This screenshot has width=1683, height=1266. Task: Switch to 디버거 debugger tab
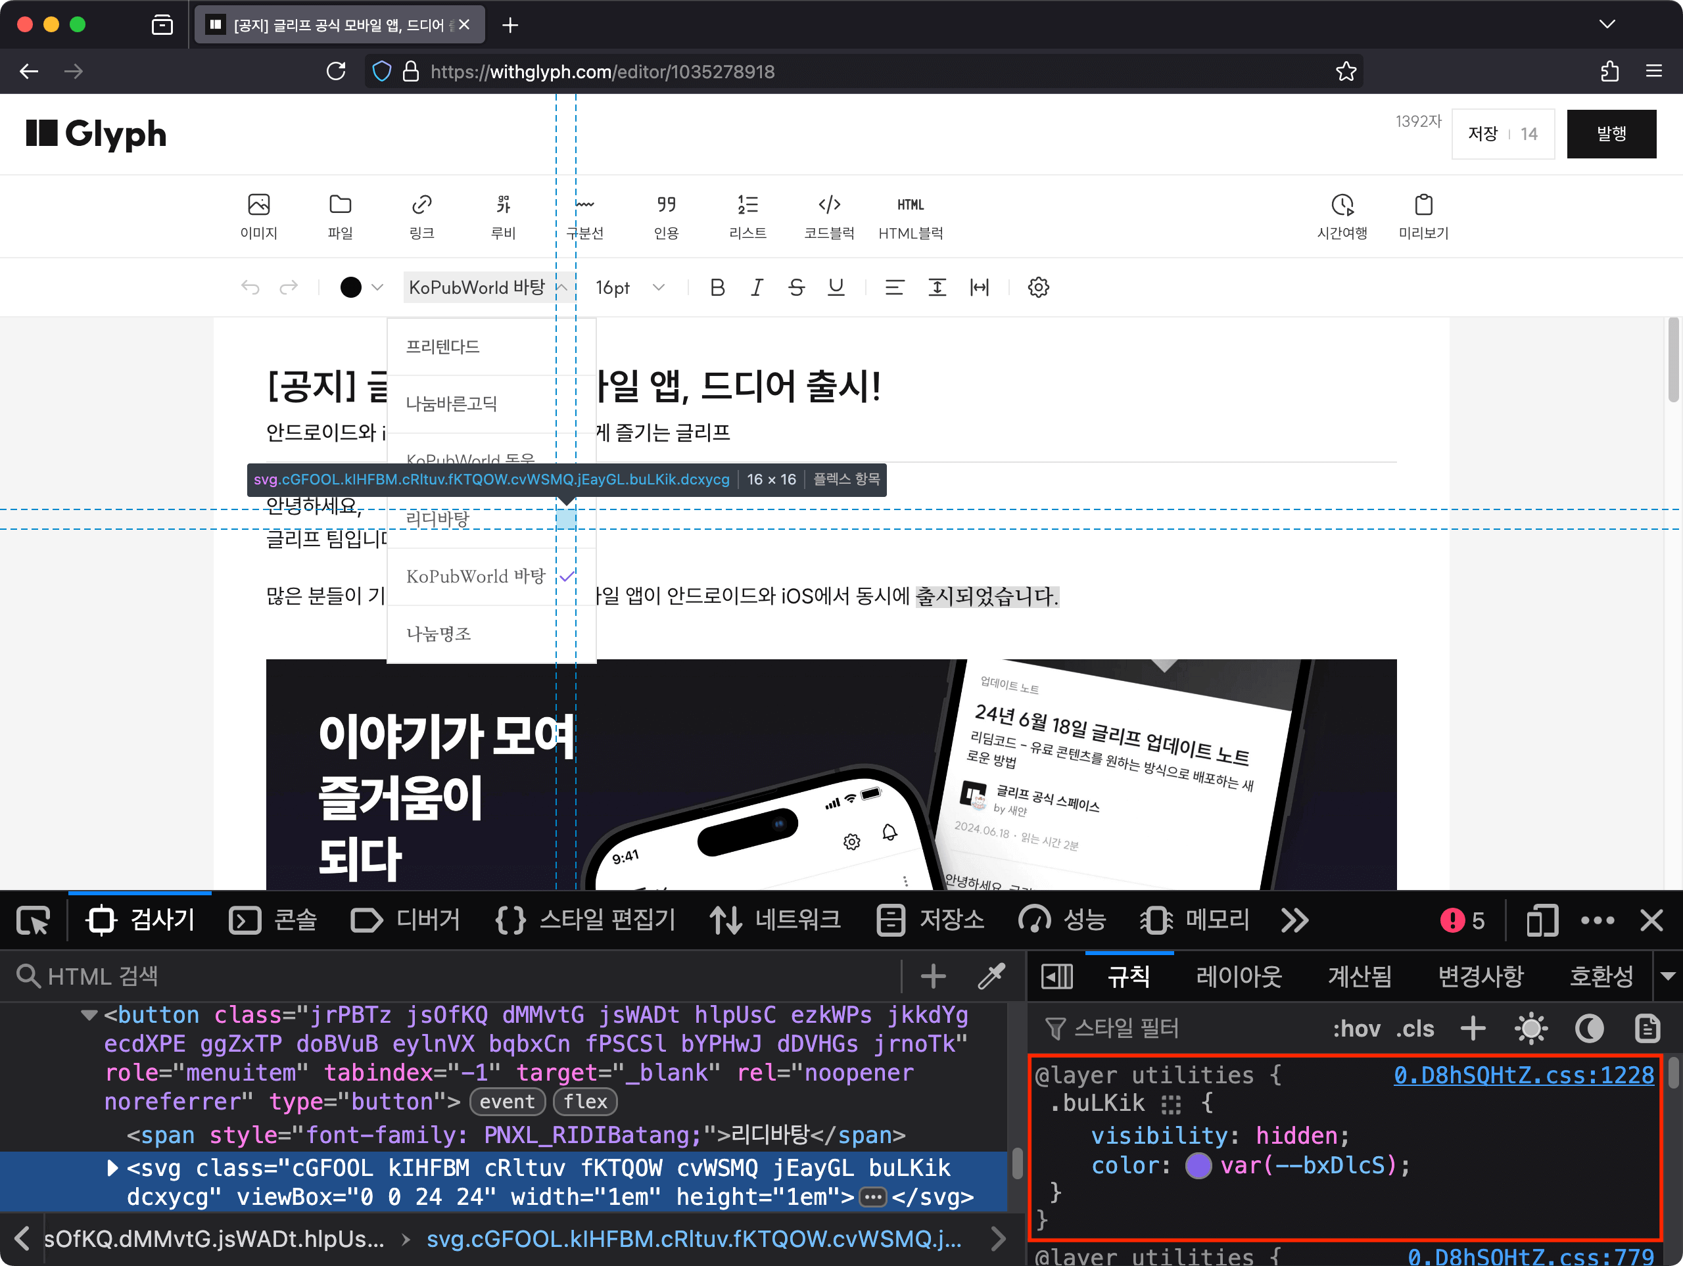406,921
